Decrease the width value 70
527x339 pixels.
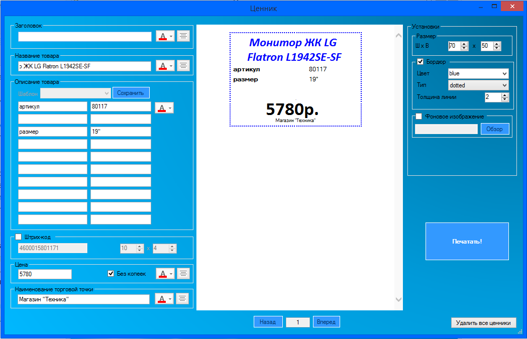[464, 48]
